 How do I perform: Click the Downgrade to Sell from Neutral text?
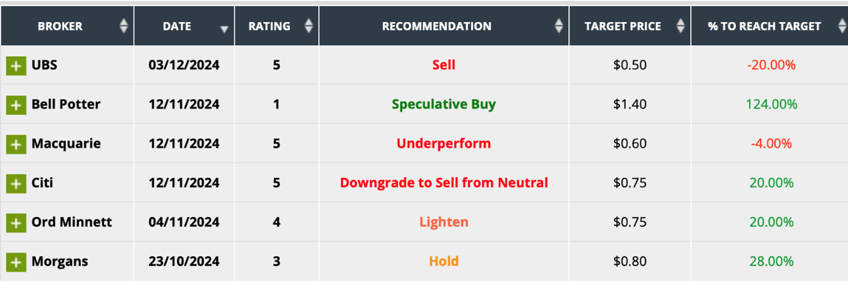pyautogui.click(x=443, y=183)
